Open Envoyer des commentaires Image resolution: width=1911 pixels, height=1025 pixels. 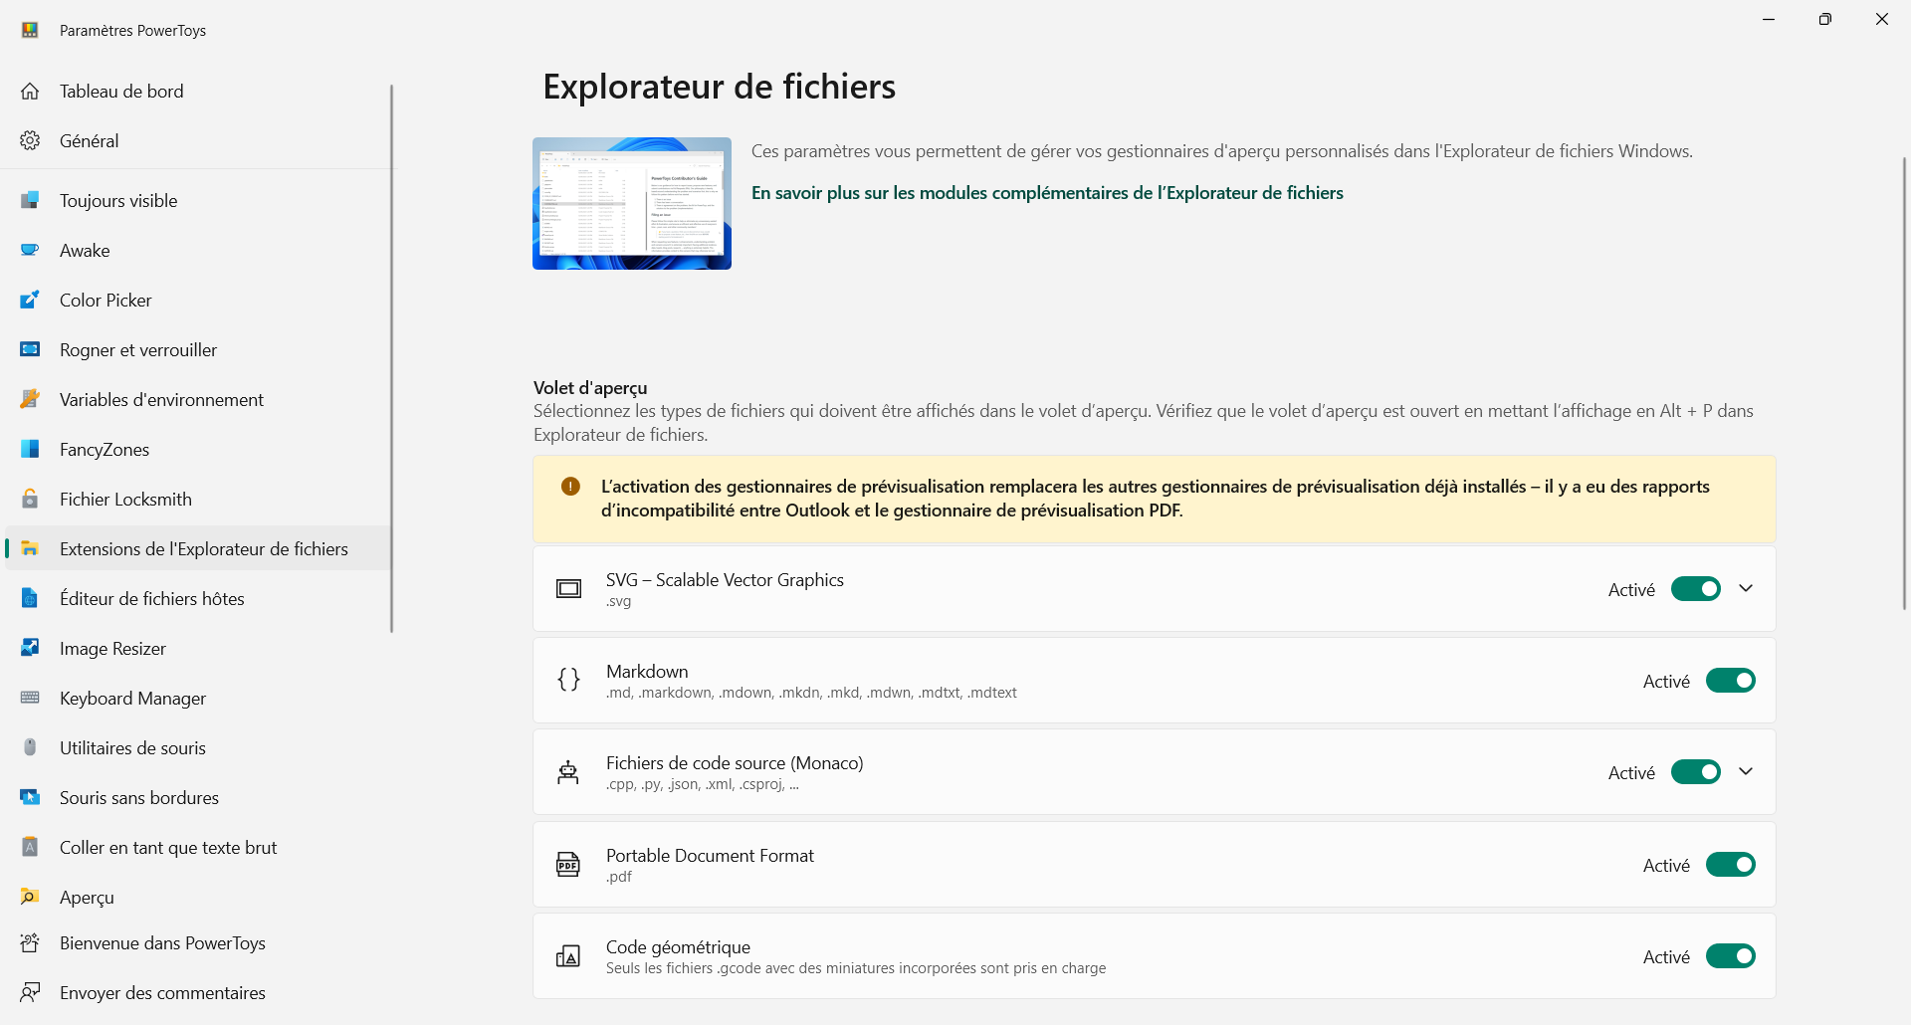click(197, 993)
